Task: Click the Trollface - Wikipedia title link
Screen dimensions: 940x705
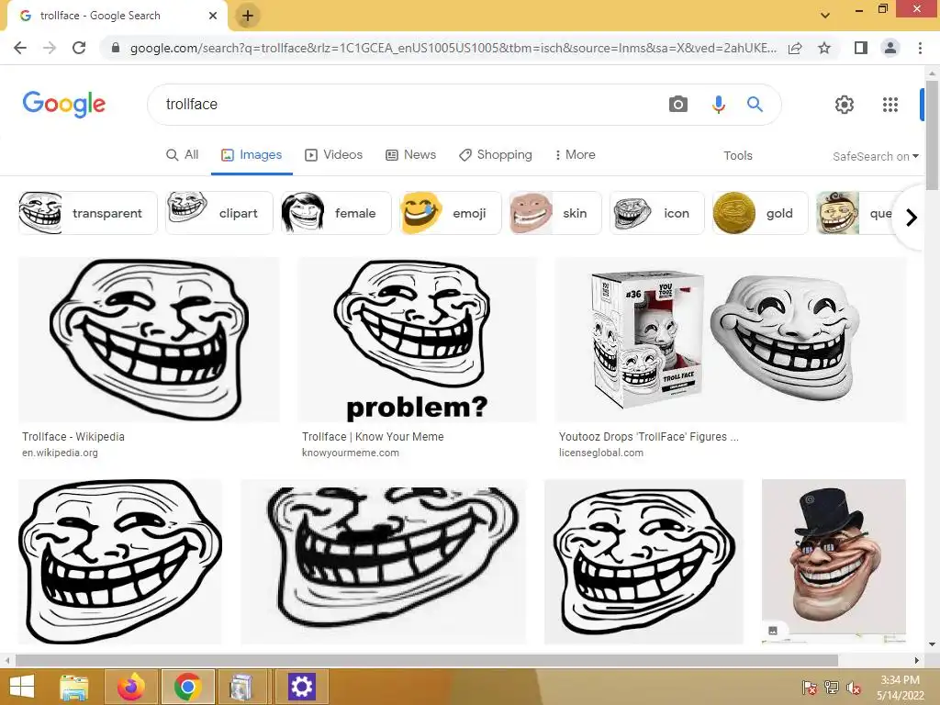Action: pos(73,436)
